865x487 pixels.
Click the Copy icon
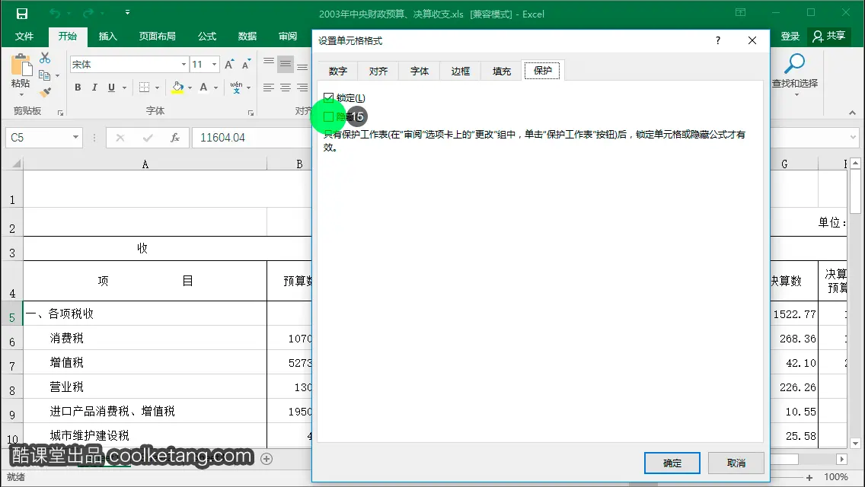[44, 75]
